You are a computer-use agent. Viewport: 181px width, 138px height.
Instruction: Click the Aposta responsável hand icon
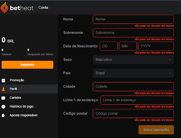3,115
